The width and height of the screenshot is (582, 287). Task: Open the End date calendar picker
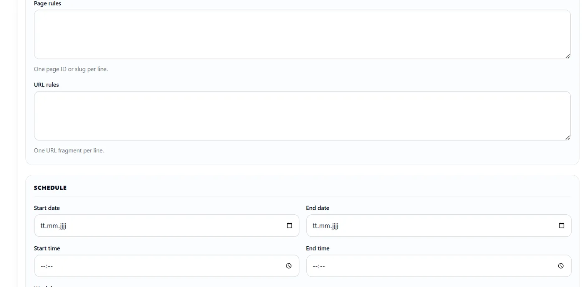(x=562, y=226)
